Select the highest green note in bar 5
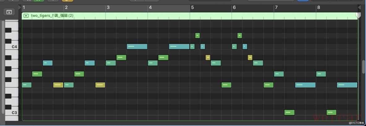 click(197, 36)
